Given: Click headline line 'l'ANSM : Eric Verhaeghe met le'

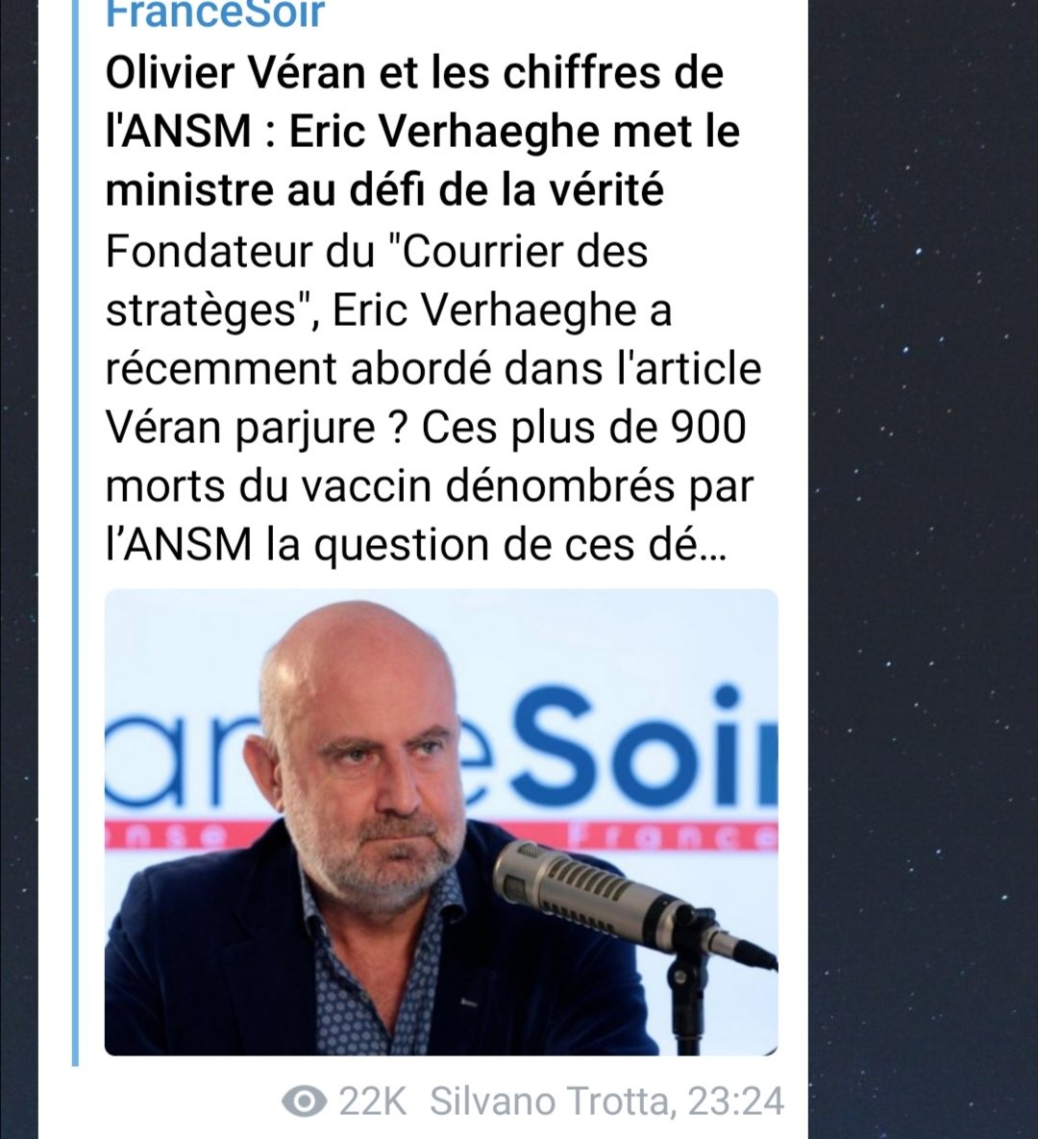Looking at the screenshot, I should (x=423, y=132).
